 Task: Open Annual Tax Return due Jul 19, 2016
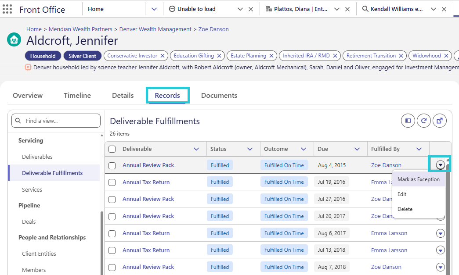146,182
